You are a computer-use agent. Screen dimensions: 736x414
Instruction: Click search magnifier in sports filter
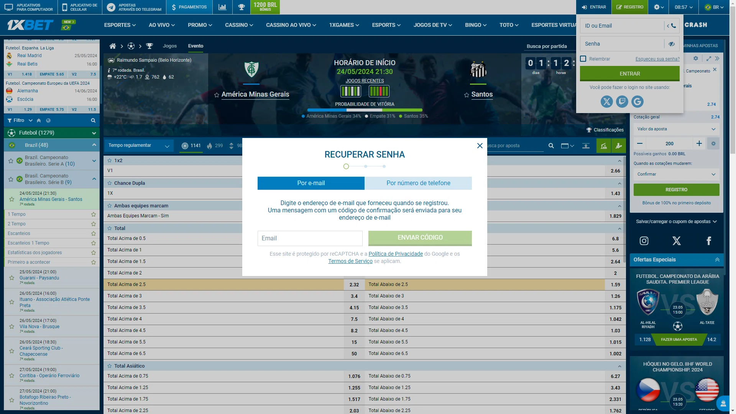[x=93, y=120]
